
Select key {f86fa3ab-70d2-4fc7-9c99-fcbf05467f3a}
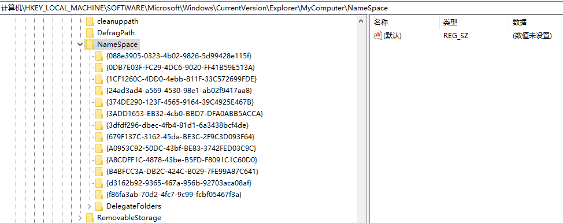coord(174,195)
